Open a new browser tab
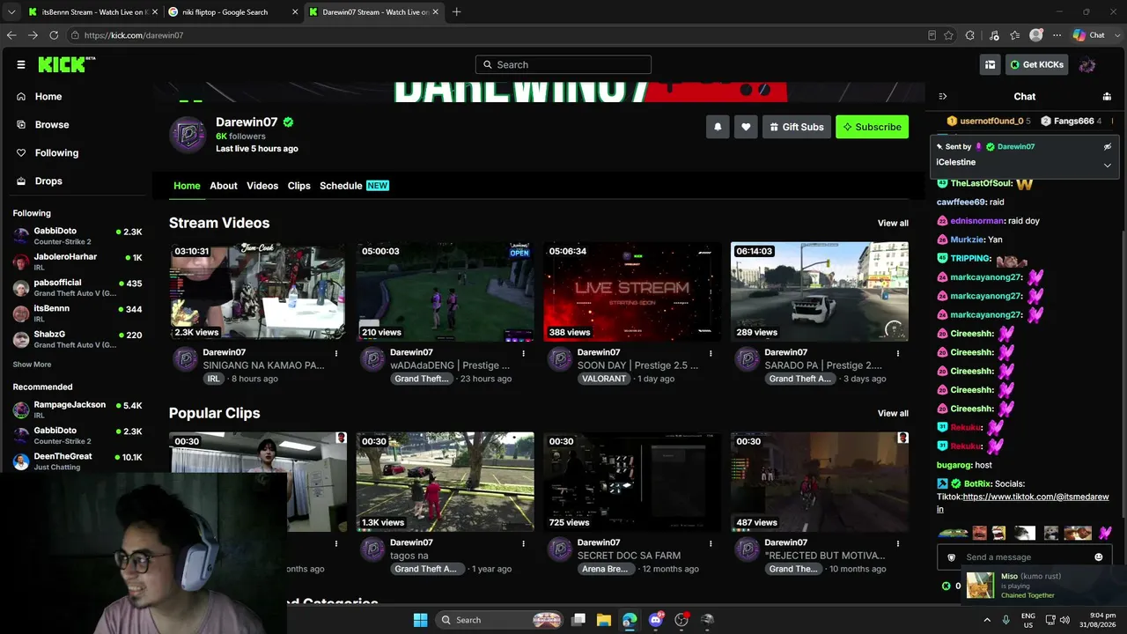 456,12
